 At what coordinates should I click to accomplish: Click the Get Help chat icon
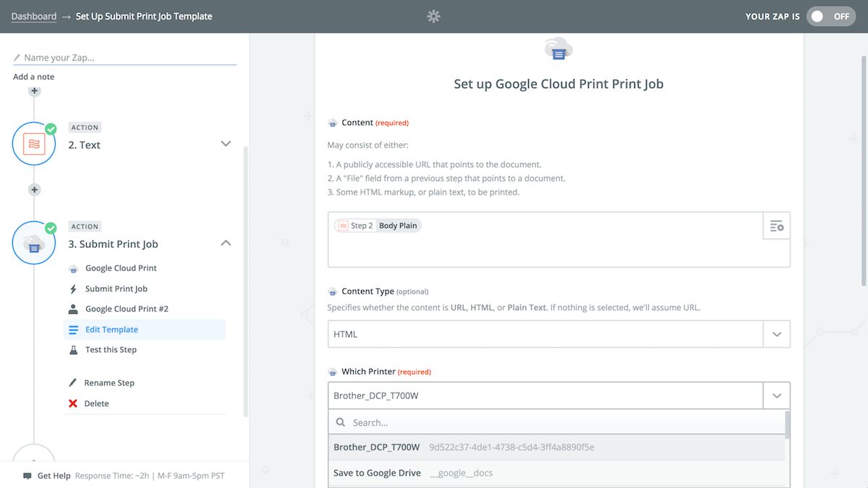coord(27,476)
